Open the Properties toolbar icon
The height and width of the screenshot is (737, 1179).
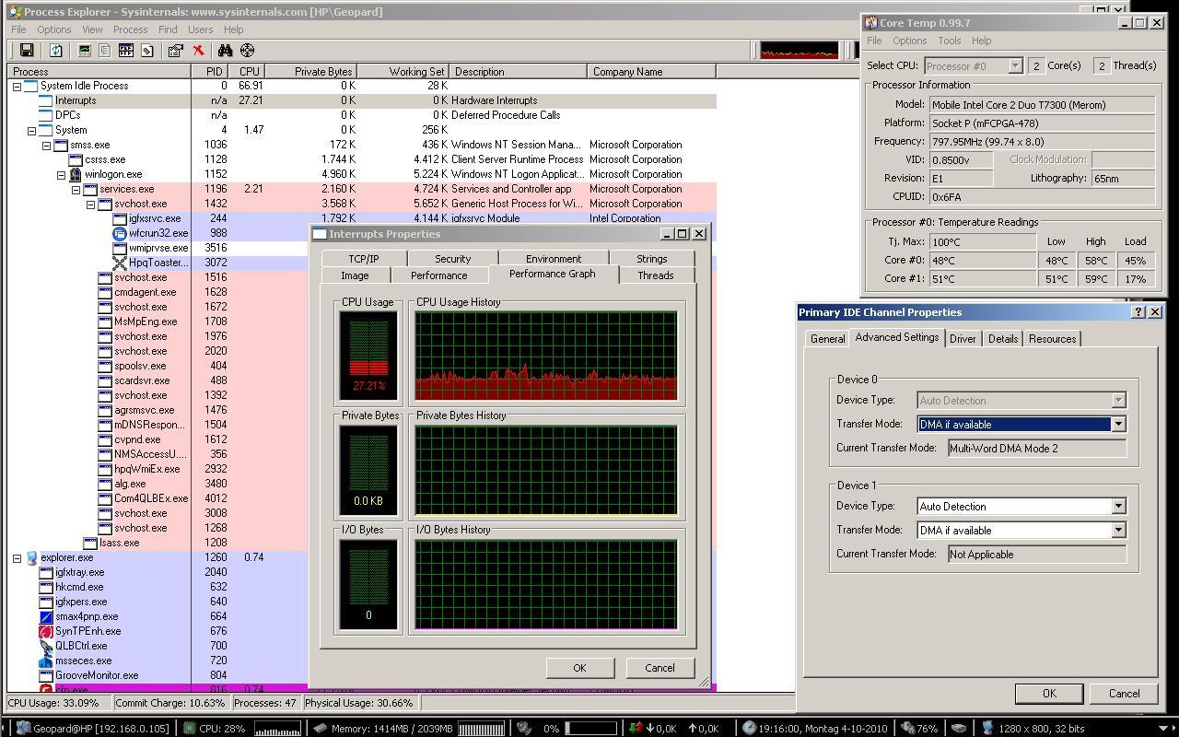click(175, 51)
